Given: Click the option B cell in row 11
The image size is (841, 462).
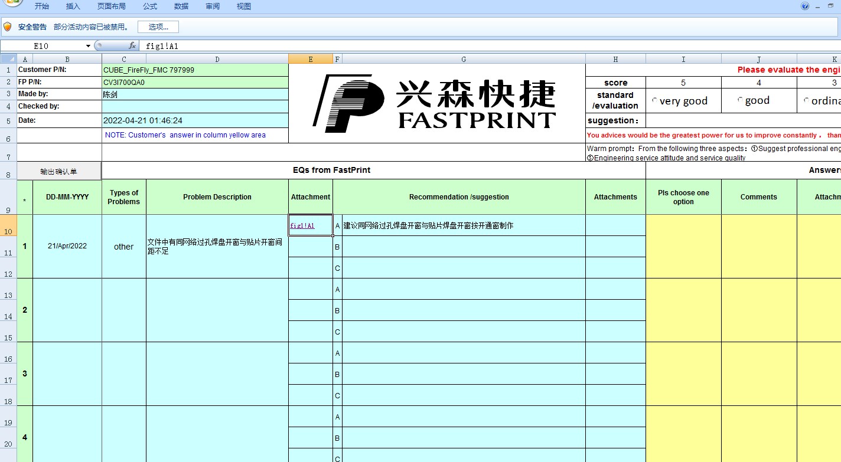Looking at the screenshot, I should (x=337, y=247).
